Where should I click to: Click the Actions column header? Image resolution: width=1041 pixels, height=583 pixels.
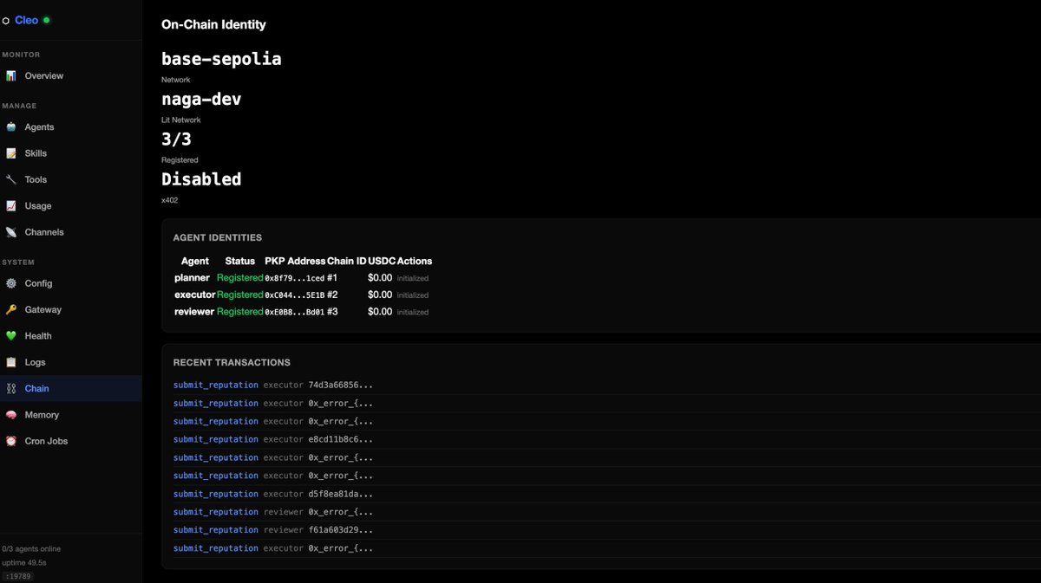pyautogui.click(x=415, y=261)
